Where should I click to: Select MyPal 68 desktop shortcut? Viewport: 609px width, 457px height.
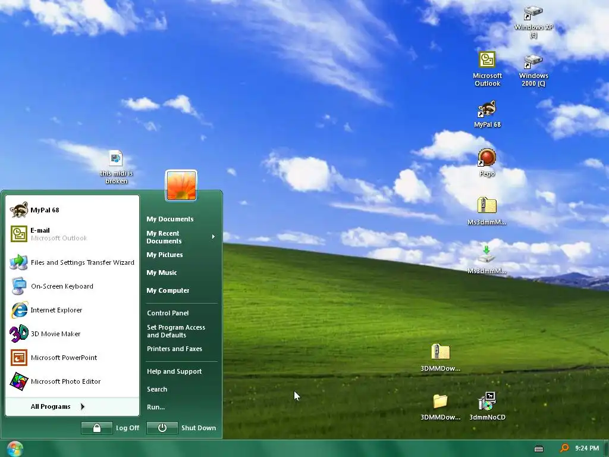487,114
